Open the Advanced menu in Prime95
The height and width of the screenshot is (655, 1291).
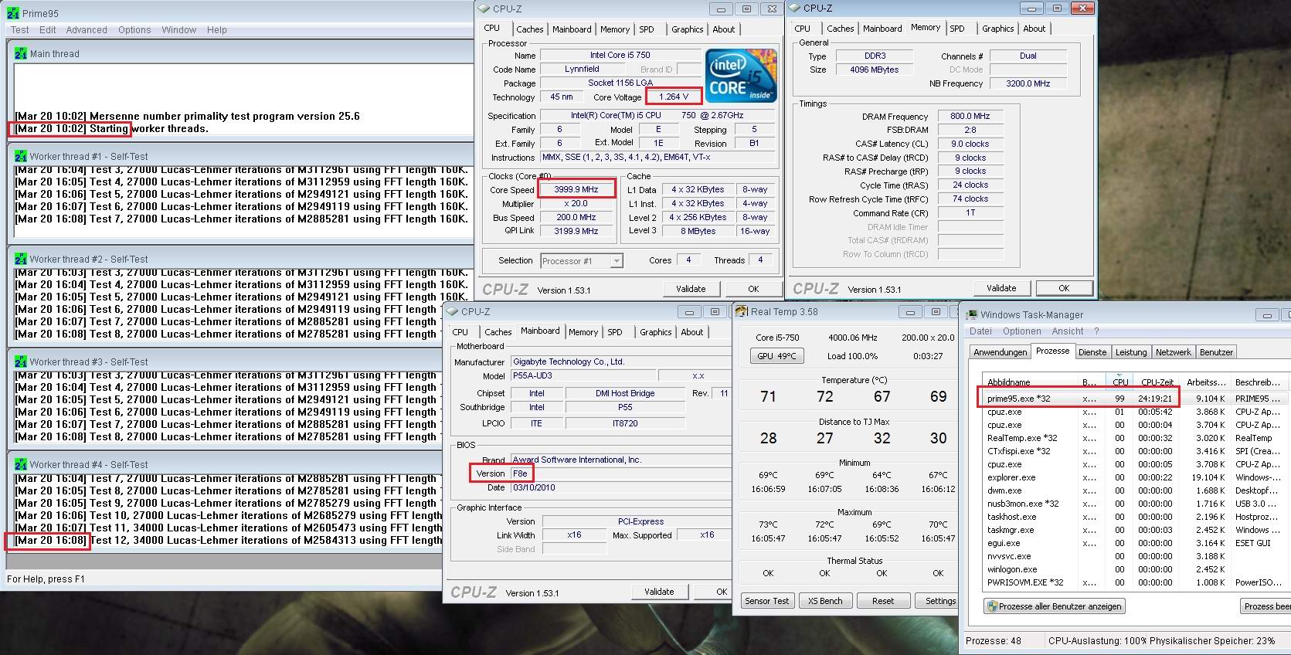coord(87,30)
